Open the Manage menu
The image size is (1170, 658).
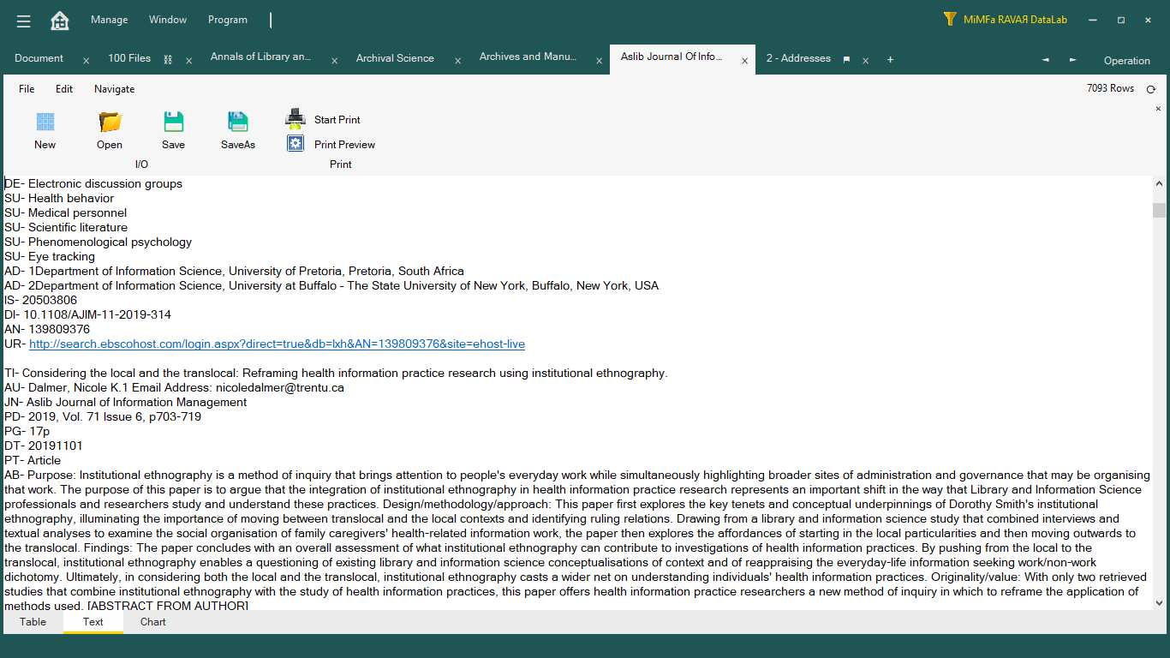click(x=109, y=20)
